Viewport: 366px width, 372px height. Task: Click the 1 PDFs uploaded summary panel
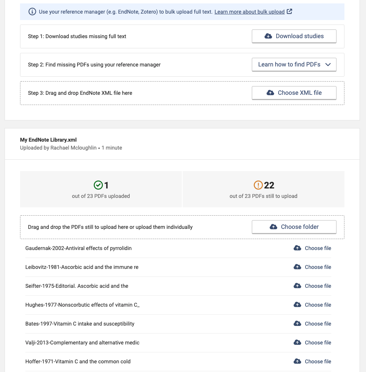point(101,189)
